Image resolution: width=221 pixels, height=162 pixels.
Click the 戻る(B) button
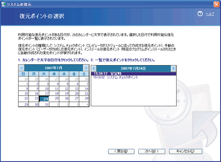point(121,151)
